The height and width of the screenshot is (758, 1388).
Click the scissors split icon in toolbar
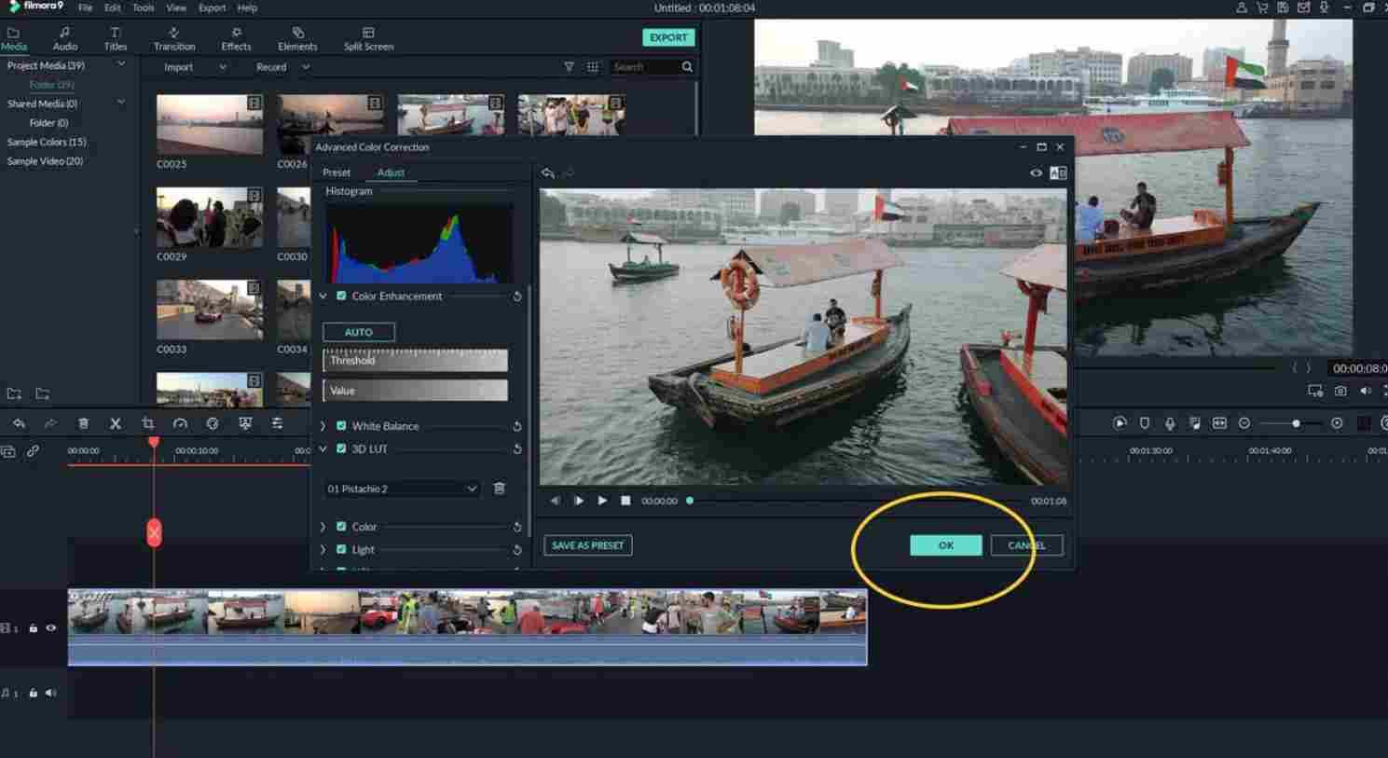tap(116, 423)
